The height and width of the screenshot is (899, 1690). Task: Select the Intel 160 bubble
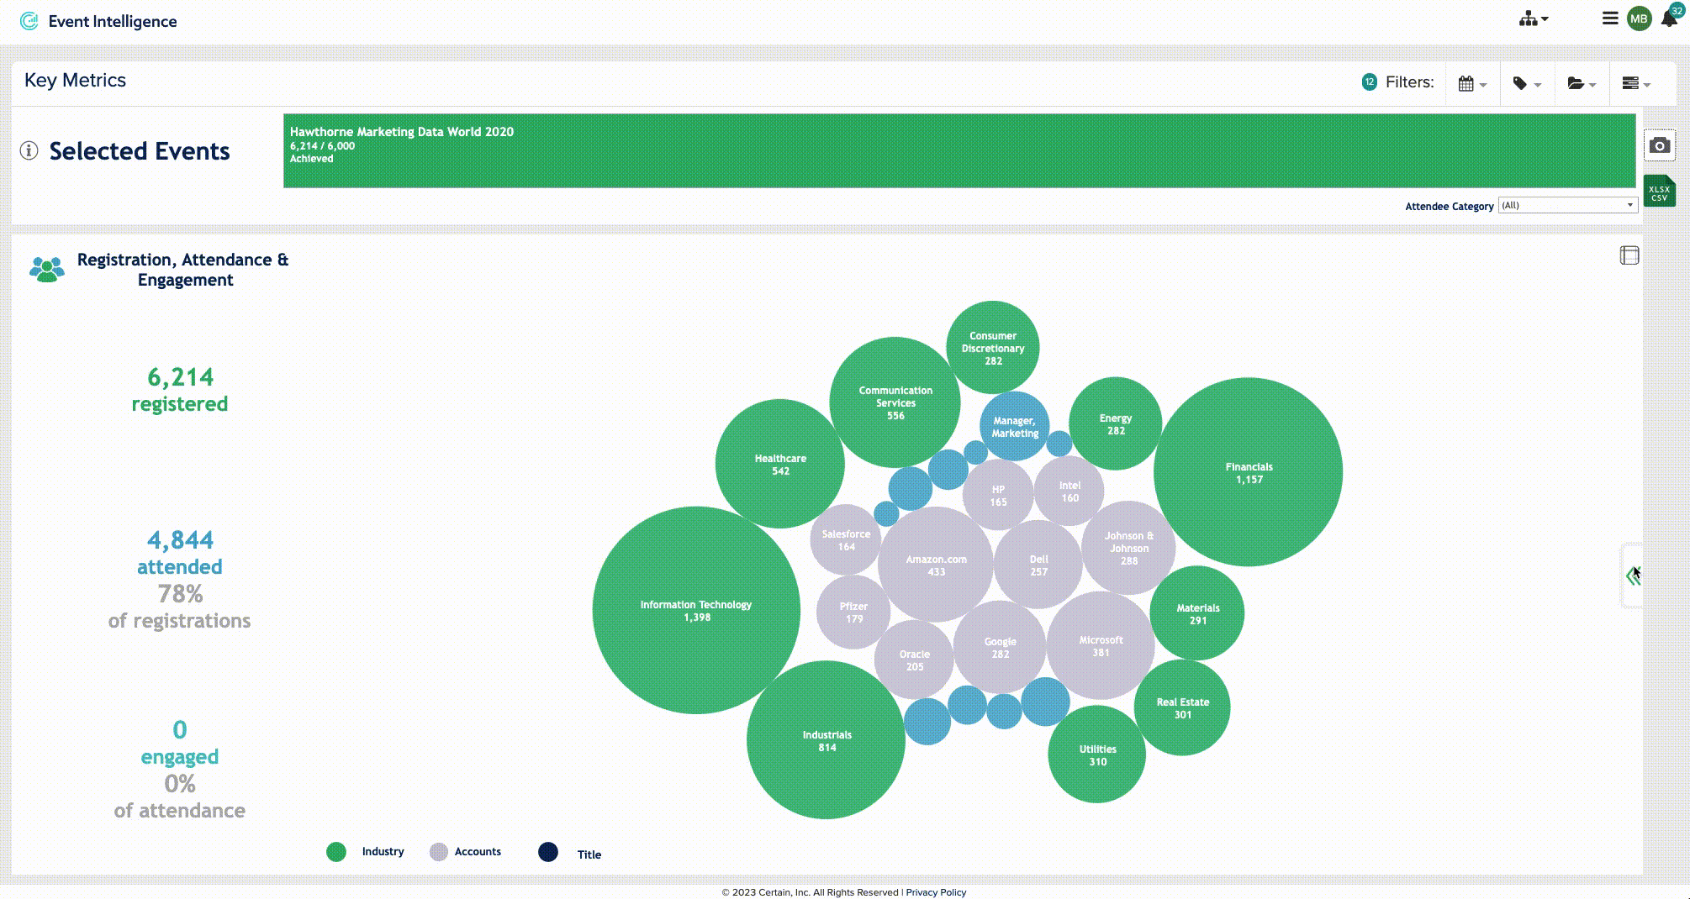[x=1069, y=491]
